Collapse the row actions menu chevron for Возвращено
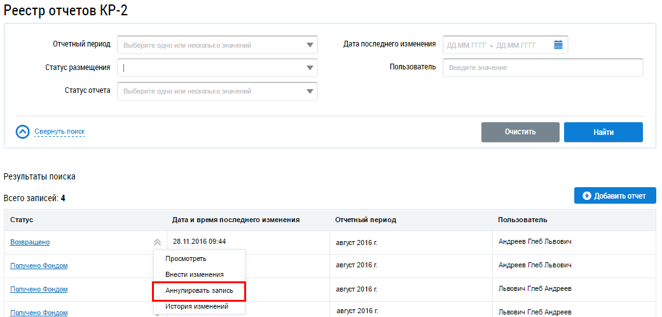 [157, 242]
